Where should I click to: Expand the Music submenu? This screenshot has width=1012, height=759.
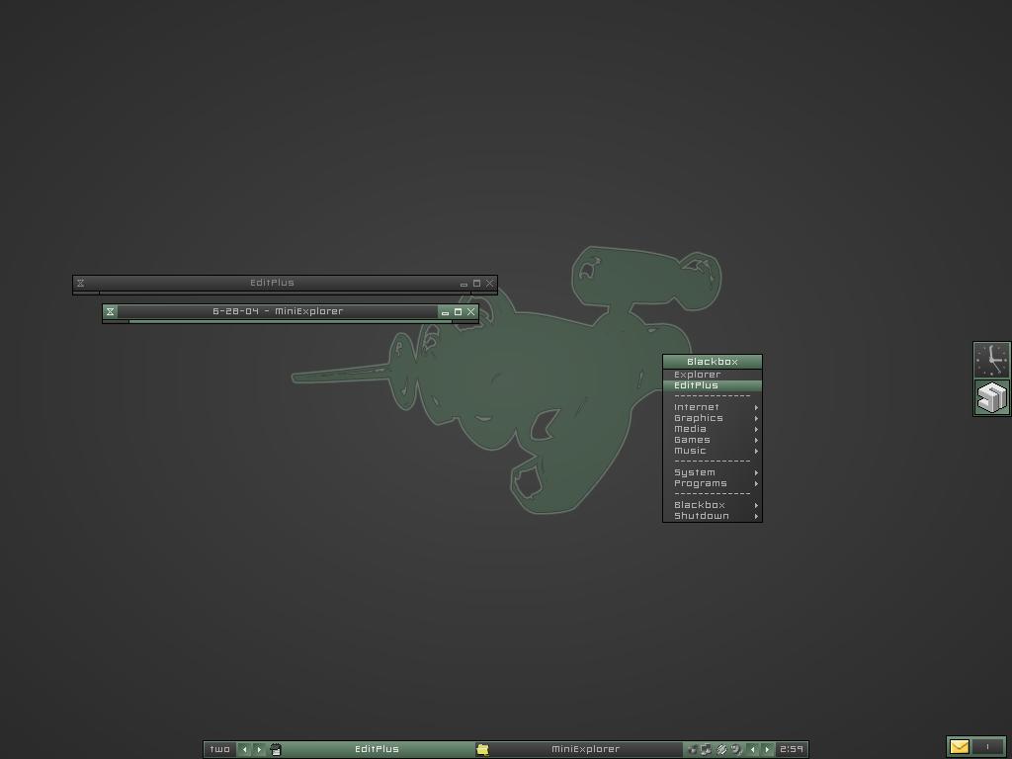pos(713,451)
